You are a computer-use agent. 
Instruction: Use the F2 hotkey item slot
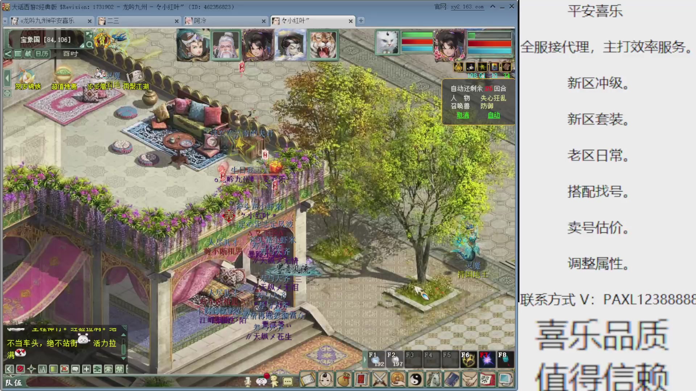(x=395, y=359)
